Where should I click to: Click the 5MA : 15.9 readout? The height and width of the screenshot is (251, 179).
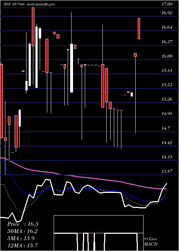(21, 238)
